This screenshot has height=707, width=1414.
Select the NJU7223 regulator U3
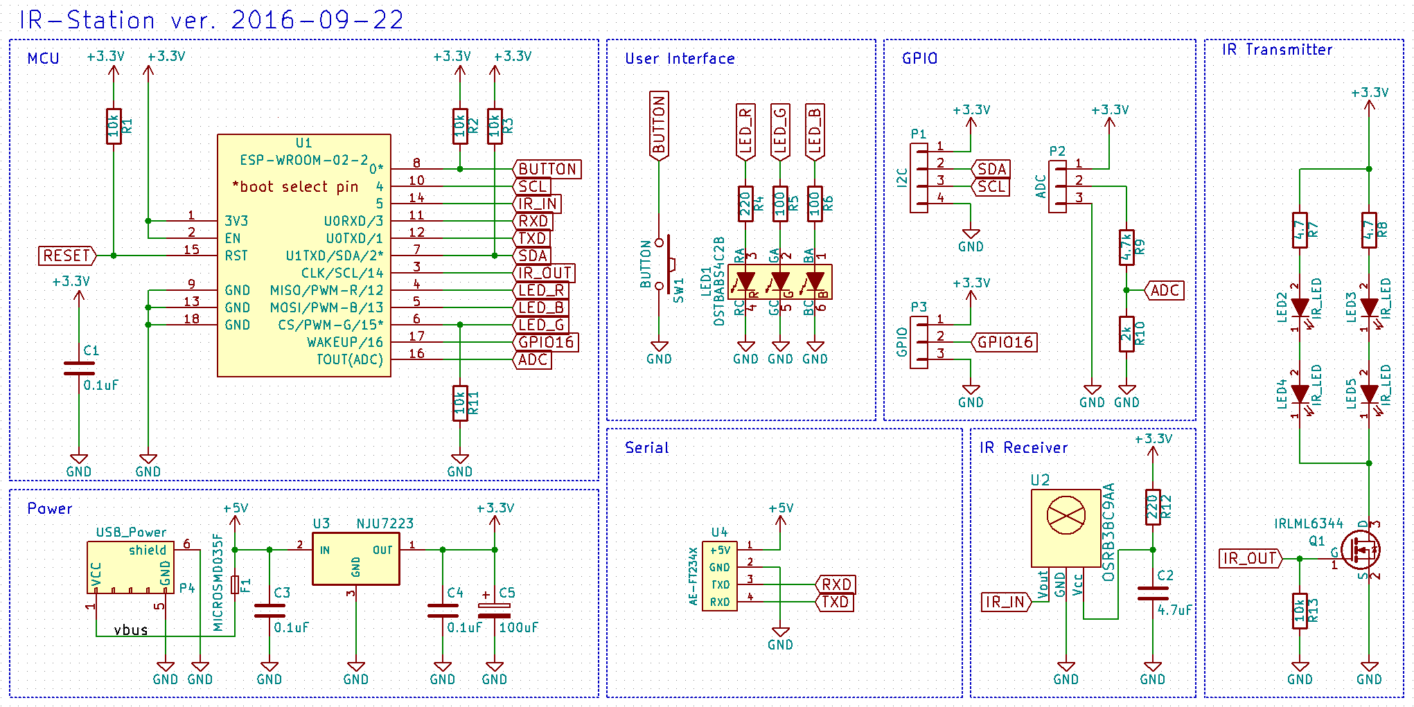(x=356, y=558)
